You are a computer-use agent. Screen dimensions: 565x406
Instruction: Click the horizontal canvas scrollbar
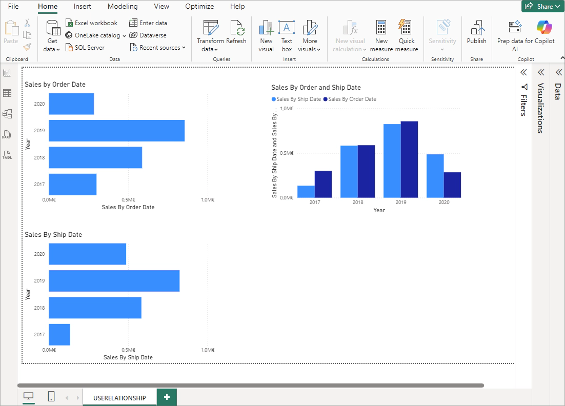pyautogui.click(x=250, y=385)
